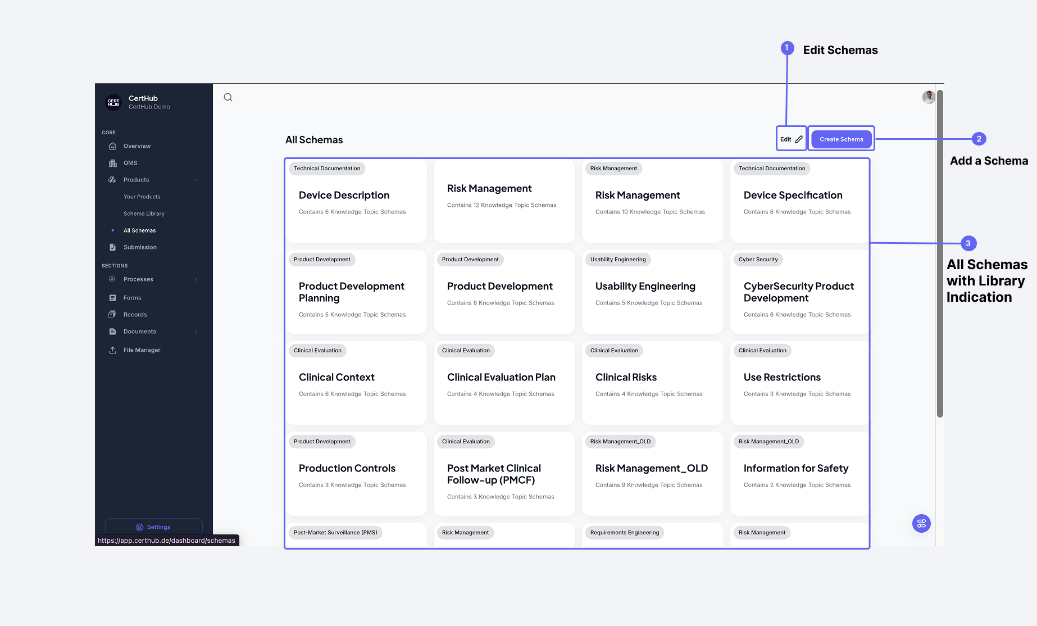Open the user avatar in the top right
The image size is (1037, 626).
[928, 97]
